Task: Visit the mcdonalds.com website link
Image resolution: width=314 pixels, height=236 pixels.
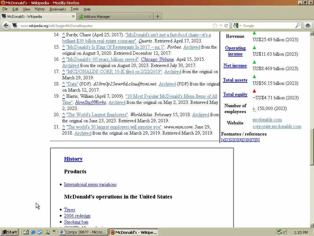Action: tap(267, 120)
